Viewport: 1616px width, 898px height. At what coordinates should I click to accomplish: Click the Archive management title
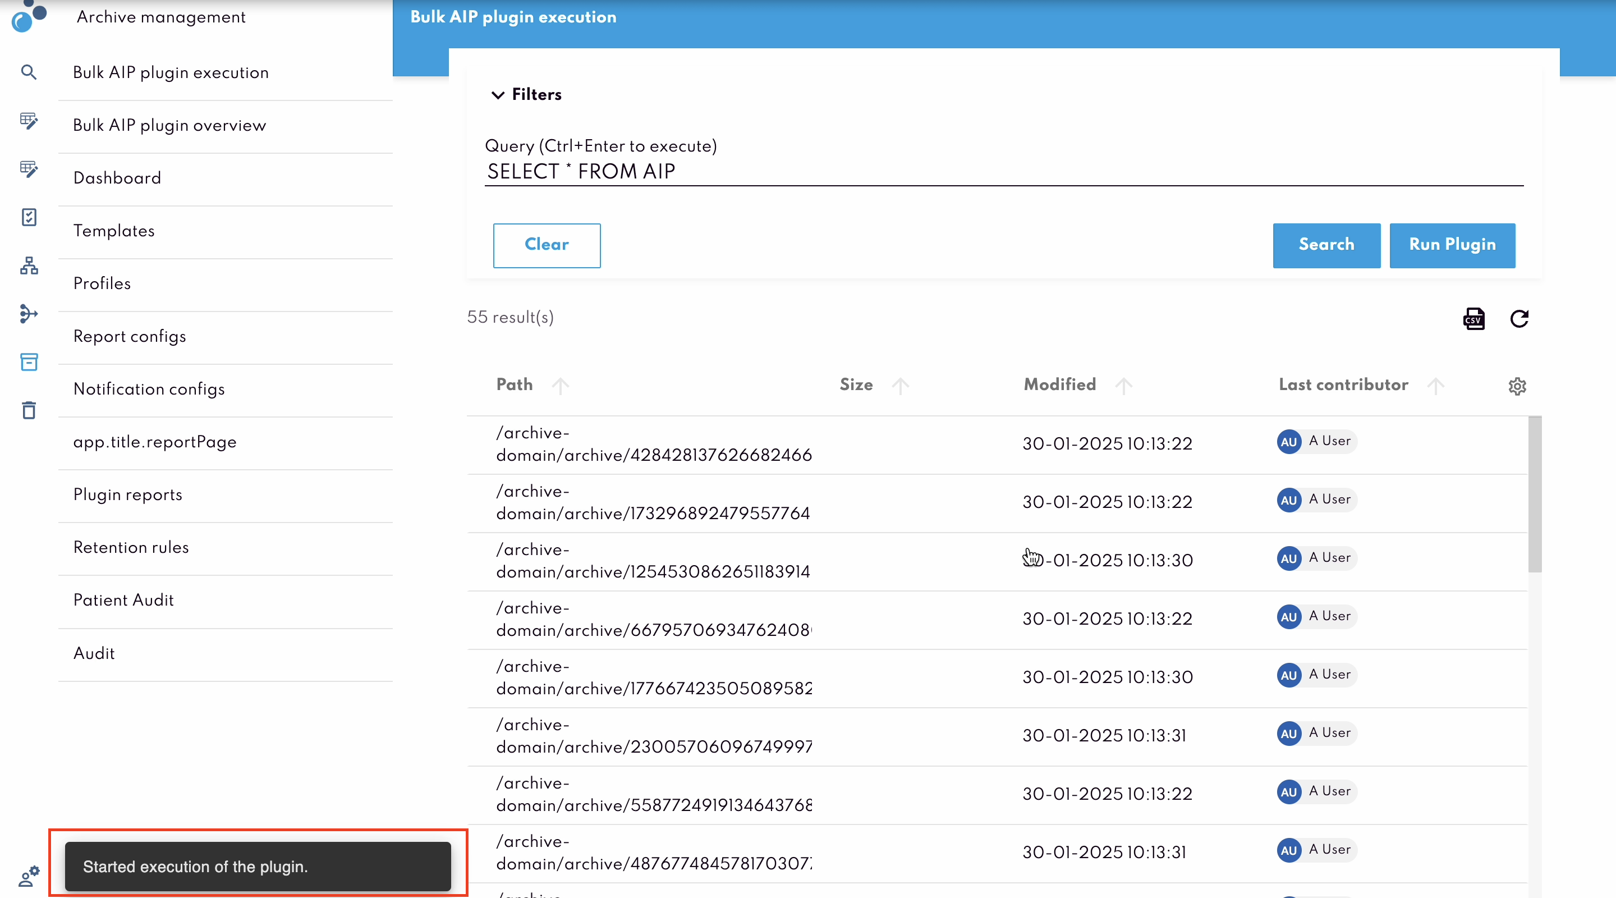[160, 17]
